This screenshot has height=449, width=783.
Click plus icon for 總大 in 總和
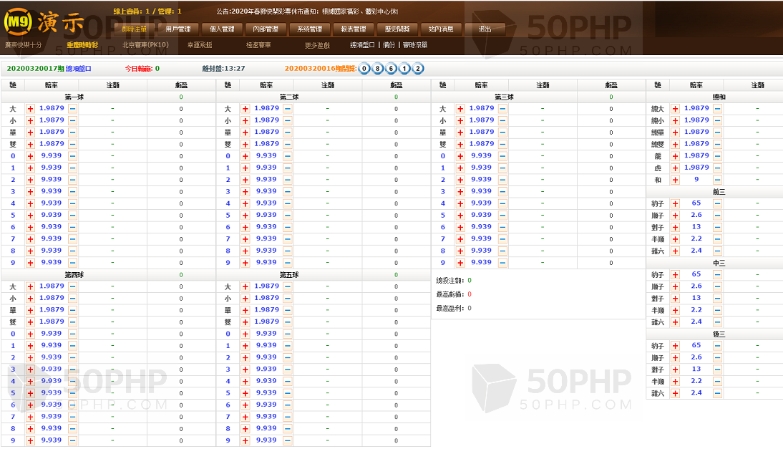pyautogui.click(x=675, y=109)
